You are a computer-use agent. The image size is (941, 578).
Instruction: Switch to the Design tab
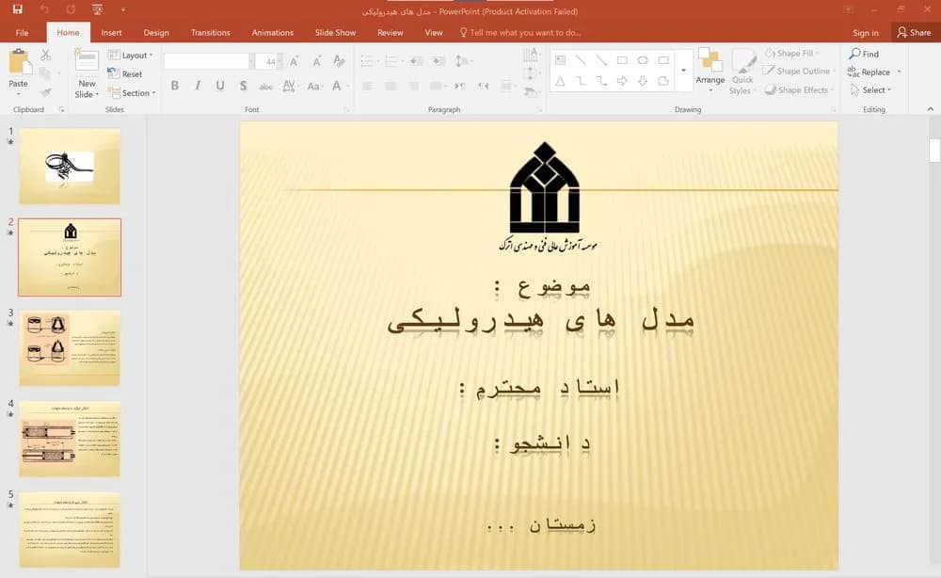click(156, 32)
